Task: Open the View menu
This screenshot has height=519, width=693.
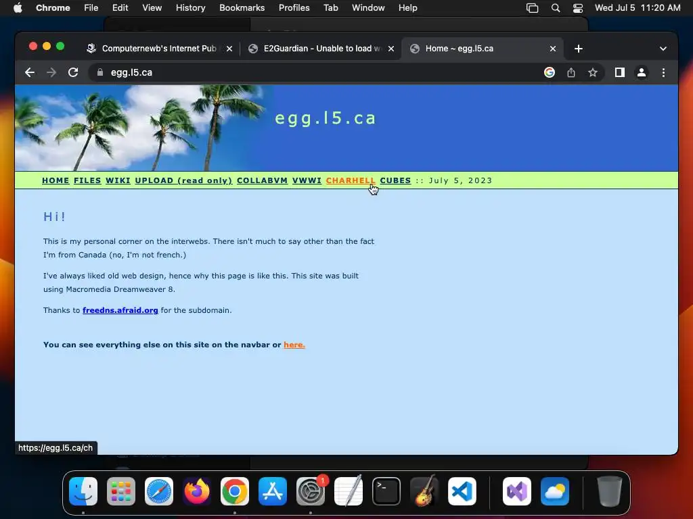Action: [152, 8]
